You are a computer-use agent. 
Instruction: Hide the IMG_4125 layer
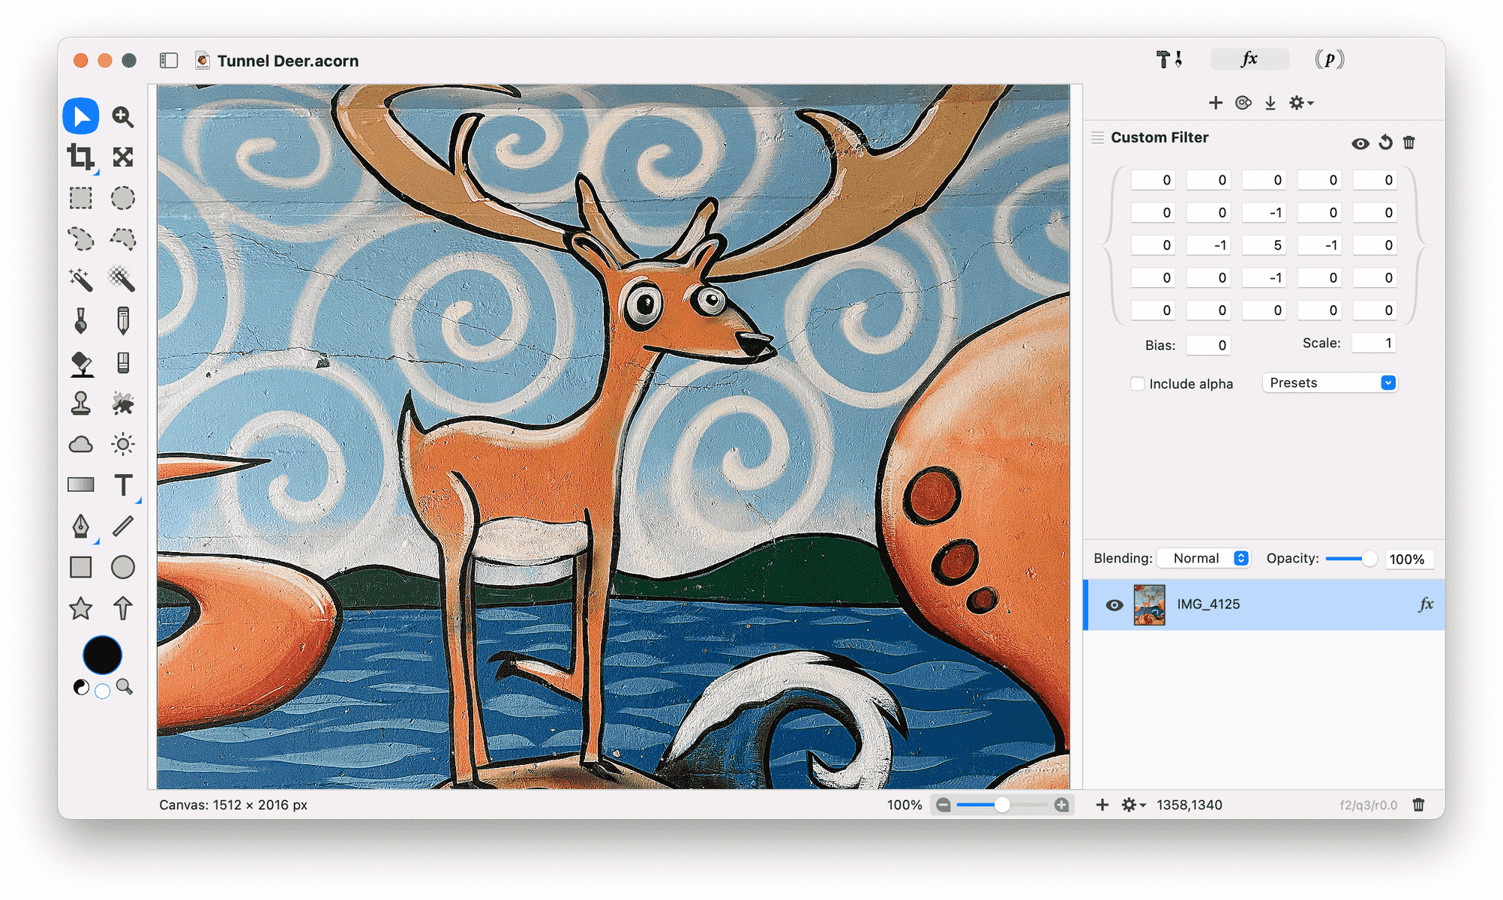point(1114,605)
